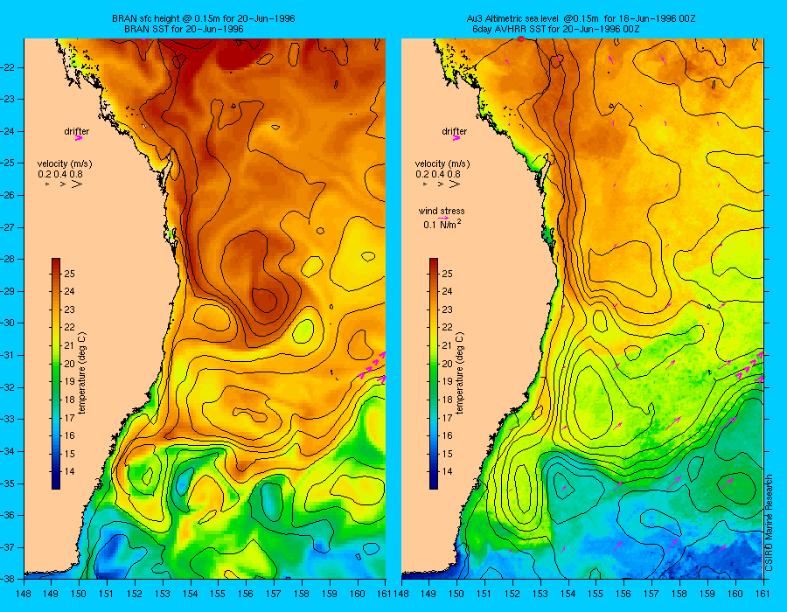The height and width of the screenshot is (612, 787).
Task: Select the 0.8 velocity arrow in right panel
Action: point(454,184)
